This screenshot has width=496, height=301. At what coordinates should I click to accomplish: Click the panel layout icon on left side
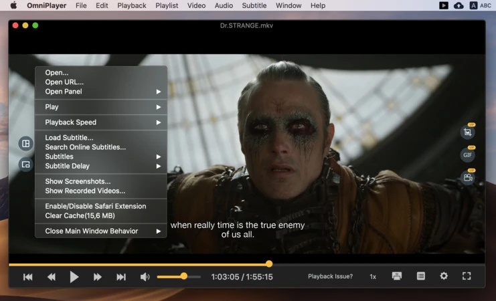click(25, 143)
